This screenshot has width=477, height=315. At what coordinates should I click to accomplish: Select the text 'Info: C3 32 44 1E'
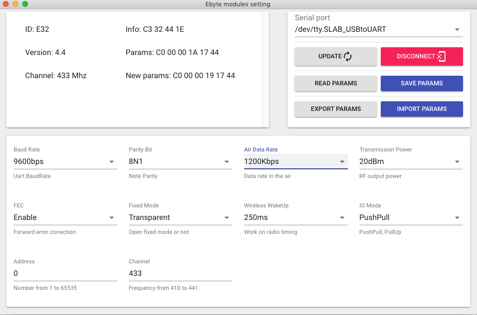[155, 29]
